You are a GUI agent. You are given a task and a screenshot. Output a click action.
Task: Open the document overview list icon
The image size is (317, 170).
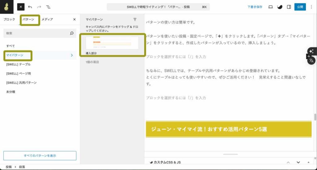pos(48,7)
